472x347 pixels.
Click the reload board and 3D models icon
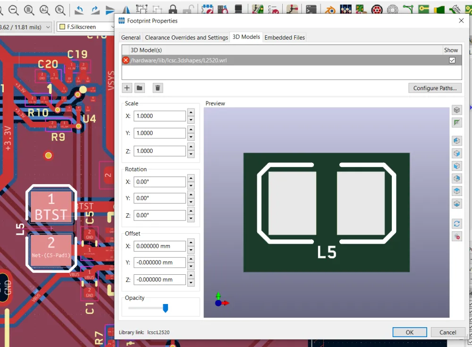456,224
